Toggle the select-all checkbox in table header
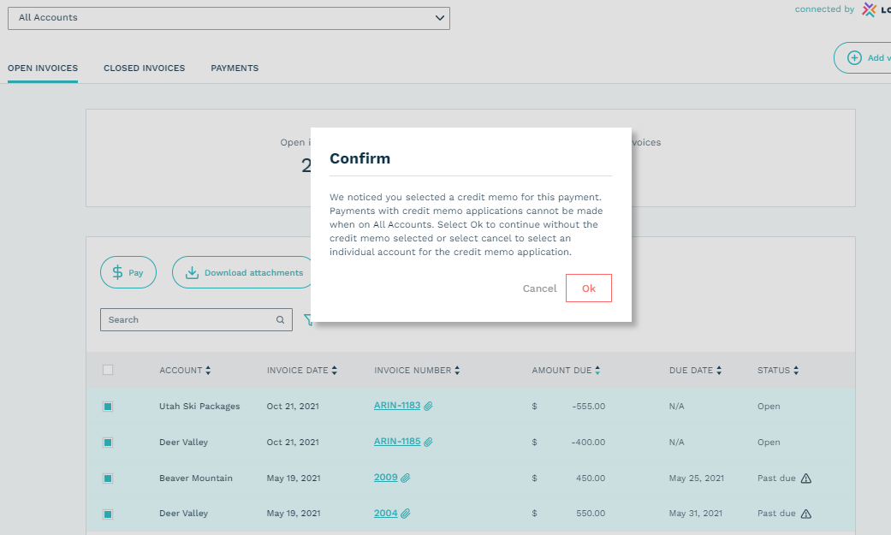This screenshot has width=891, height=535. (x=108, y=371)
